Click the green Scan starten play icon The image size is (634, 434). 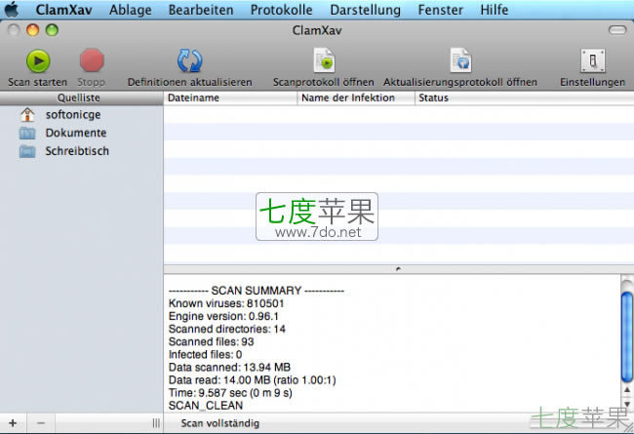(38, 61)
